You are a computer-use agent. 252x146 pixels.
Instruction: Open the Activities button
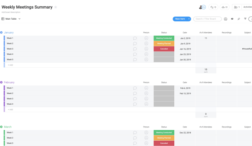point(247,7)
